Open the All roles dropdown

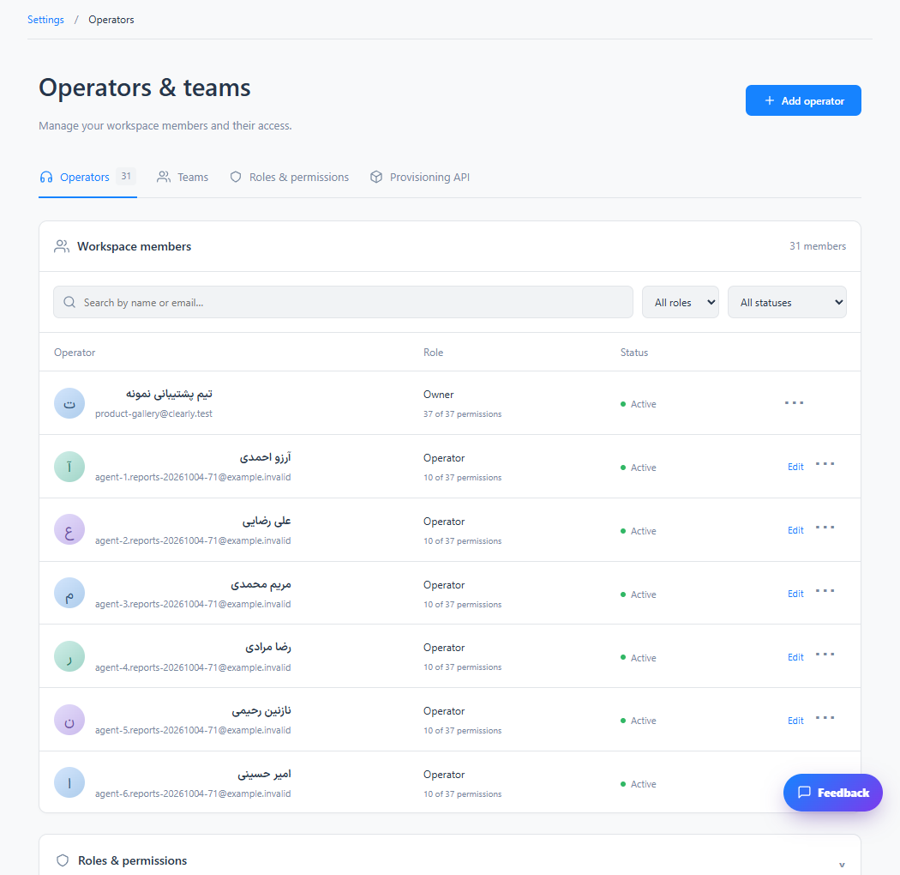pos(681,302)
